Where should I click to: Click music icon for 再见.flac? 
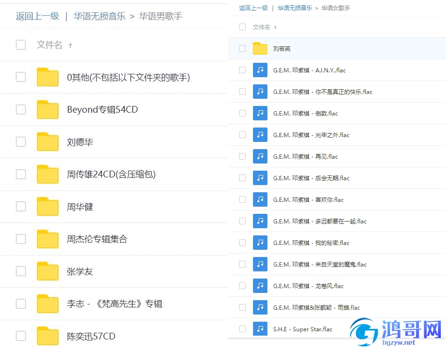(260, 156)
